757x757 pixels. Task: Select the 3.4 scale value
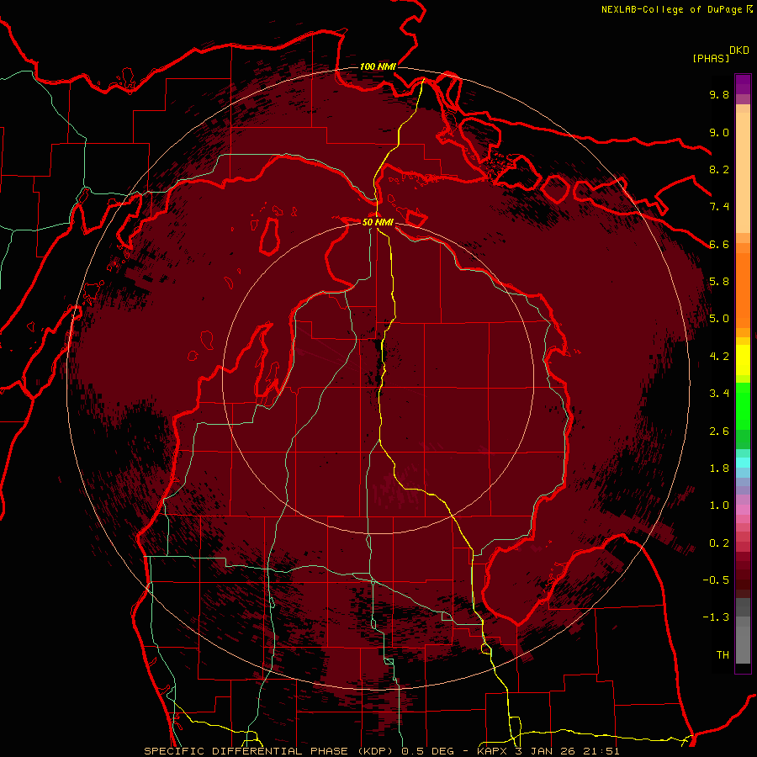(719, 394)
